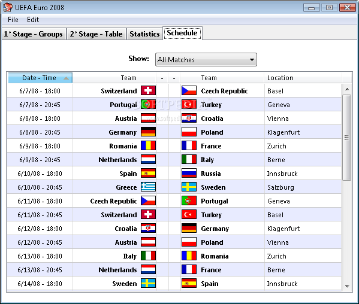Click Switzerland flag in 6/7/08 18:00 row
The width and height of the screenshot is (359, 304).
click(148, 90)
